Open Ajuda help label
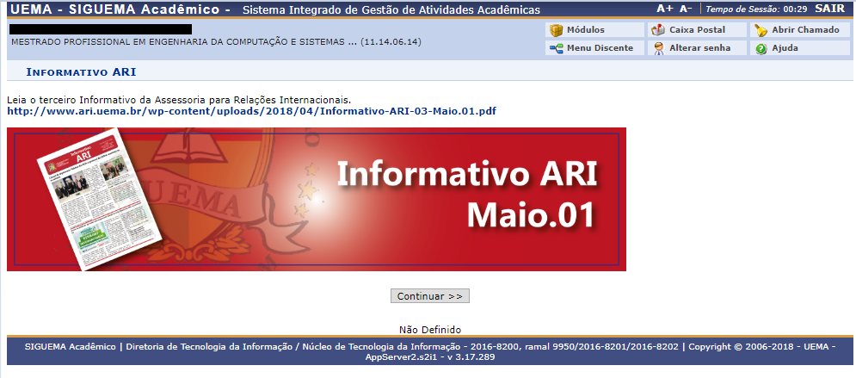The width and height of the screenshot is (856, 378). coord(785,48)
